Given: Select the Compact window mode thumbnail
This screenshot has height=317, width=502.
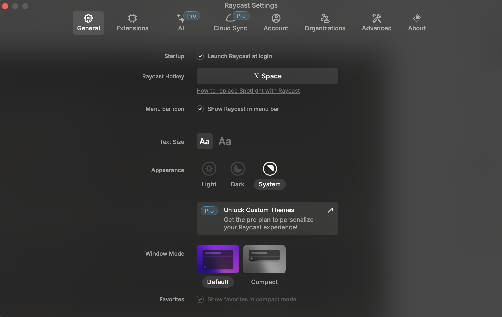Looking at the screenshot, I should [264, 259].
